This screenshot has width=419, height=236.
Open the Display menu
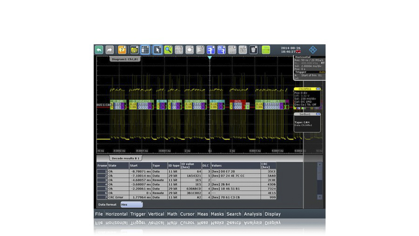272,214
